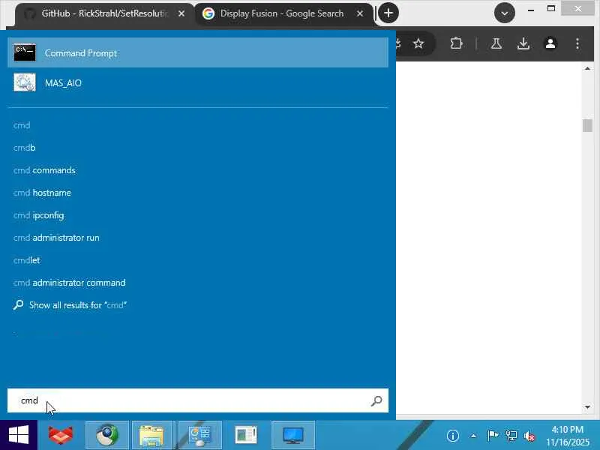600x450 pixels.
Task: Launch the MAS_AIO result
Action: pyautogui.click(x=198, y=82)
